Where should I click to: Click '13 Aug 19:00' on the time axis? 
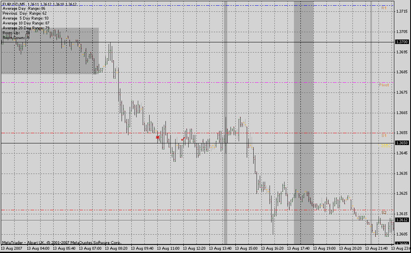324,248
